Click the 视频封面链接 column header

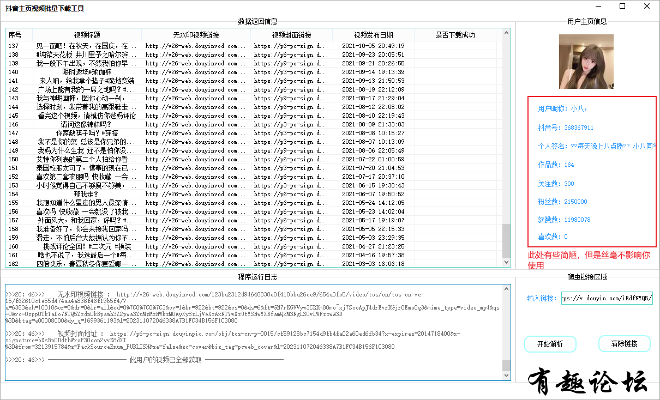[x=292, y=35]
